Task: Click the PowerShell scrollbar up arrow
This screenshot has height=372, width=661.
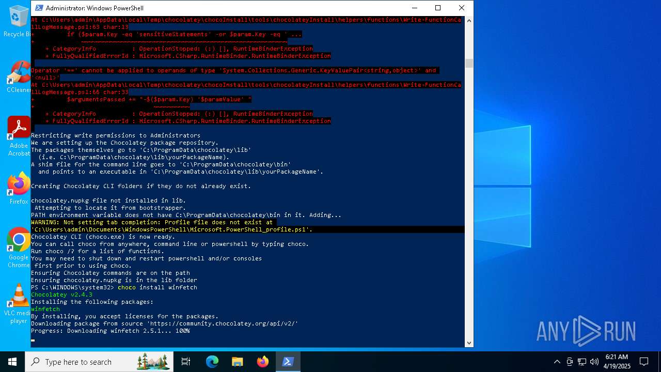Action: click(469, 20)
